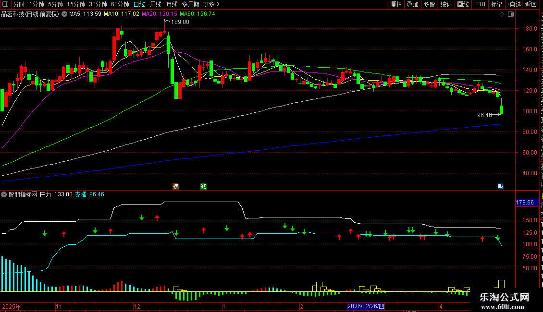Add stock via +自选 button

514,4
